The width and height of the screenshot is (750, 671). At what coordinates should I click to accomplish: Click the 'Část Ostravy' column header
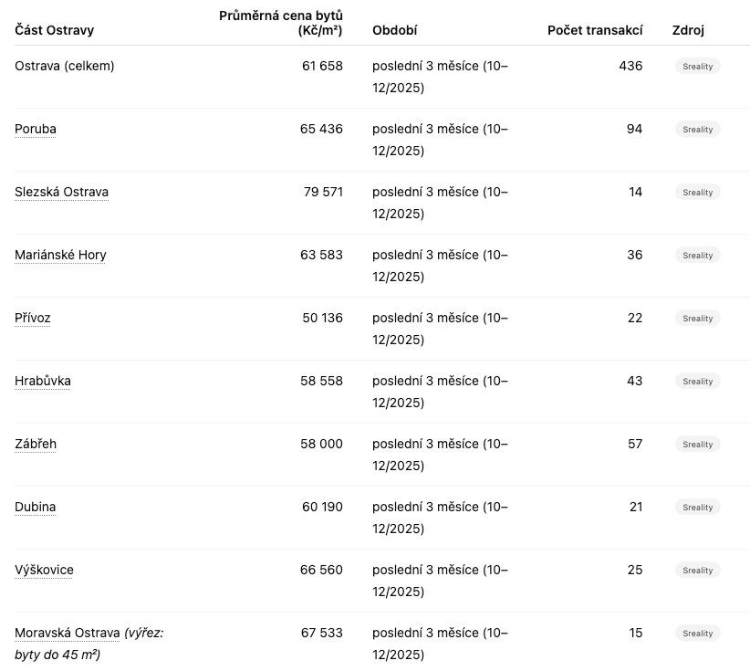click(54, 30)
